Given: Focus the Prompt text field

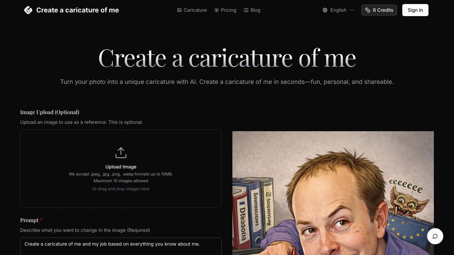Looking at the screenshot, I should point(121,247).
